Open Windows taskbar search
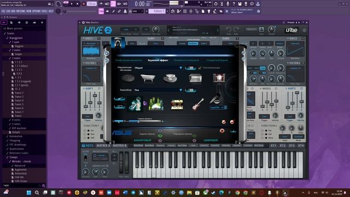The height and width of the screenshot is (197, 350). point(37,193)
